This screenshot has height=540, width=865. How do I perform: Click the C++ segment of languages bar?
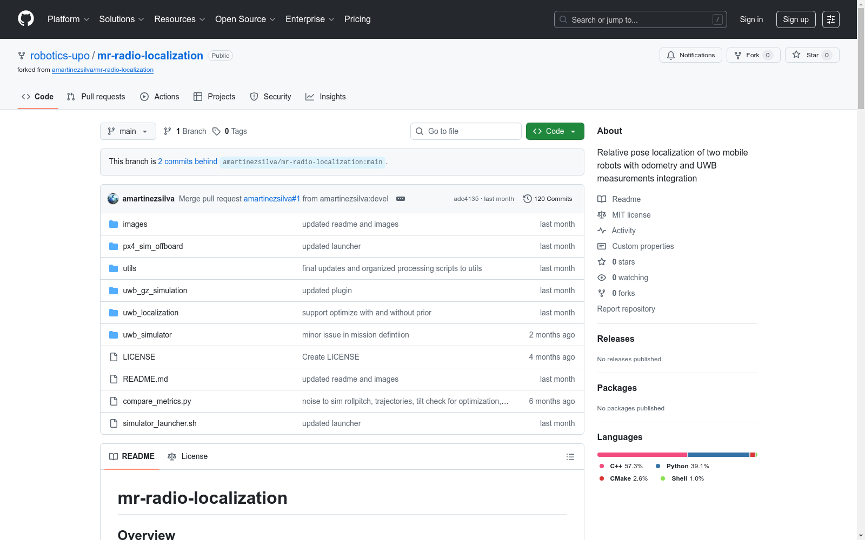642,455
